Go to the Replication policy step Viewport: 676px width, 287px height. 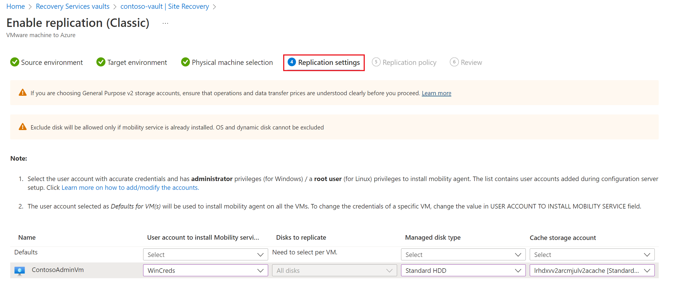tap(409, 62)
